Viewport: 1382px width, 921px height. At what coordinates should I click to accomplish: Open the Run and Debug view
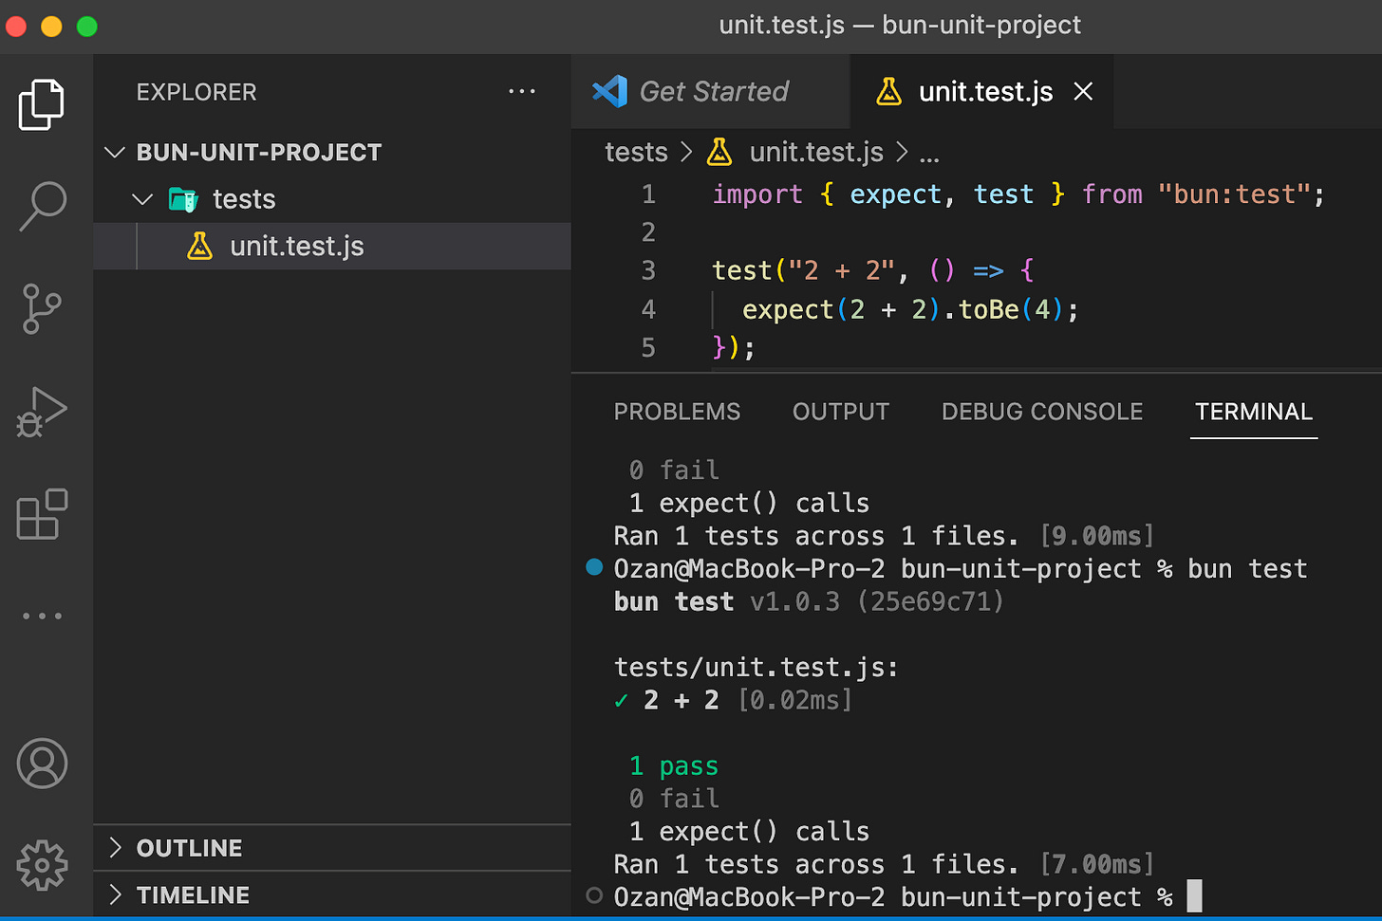[42, 412]
